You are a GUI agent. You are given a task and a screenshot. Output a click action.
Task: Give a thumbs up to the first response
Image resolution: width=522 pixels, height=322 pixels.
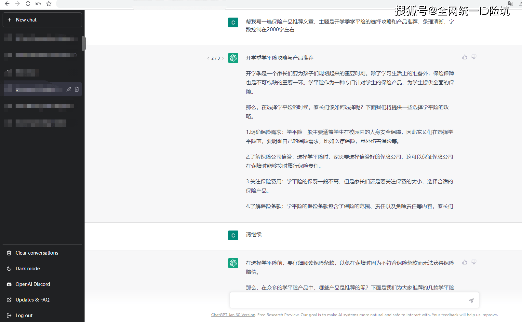(x=464, y=57)
